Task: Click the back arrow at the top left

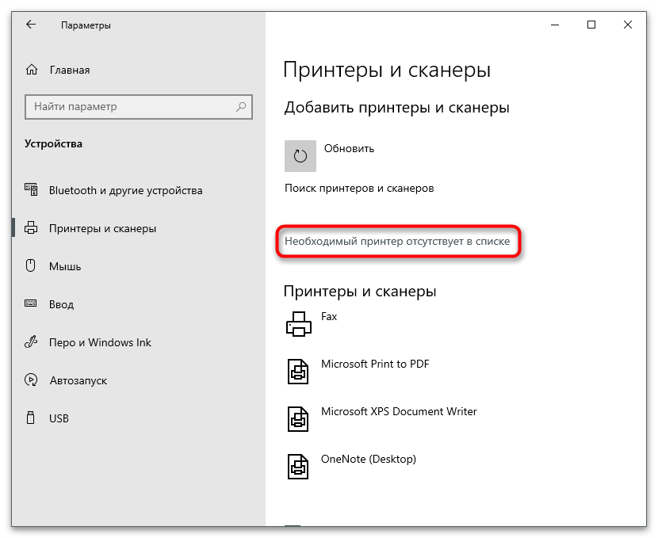Action: point(30,25)
